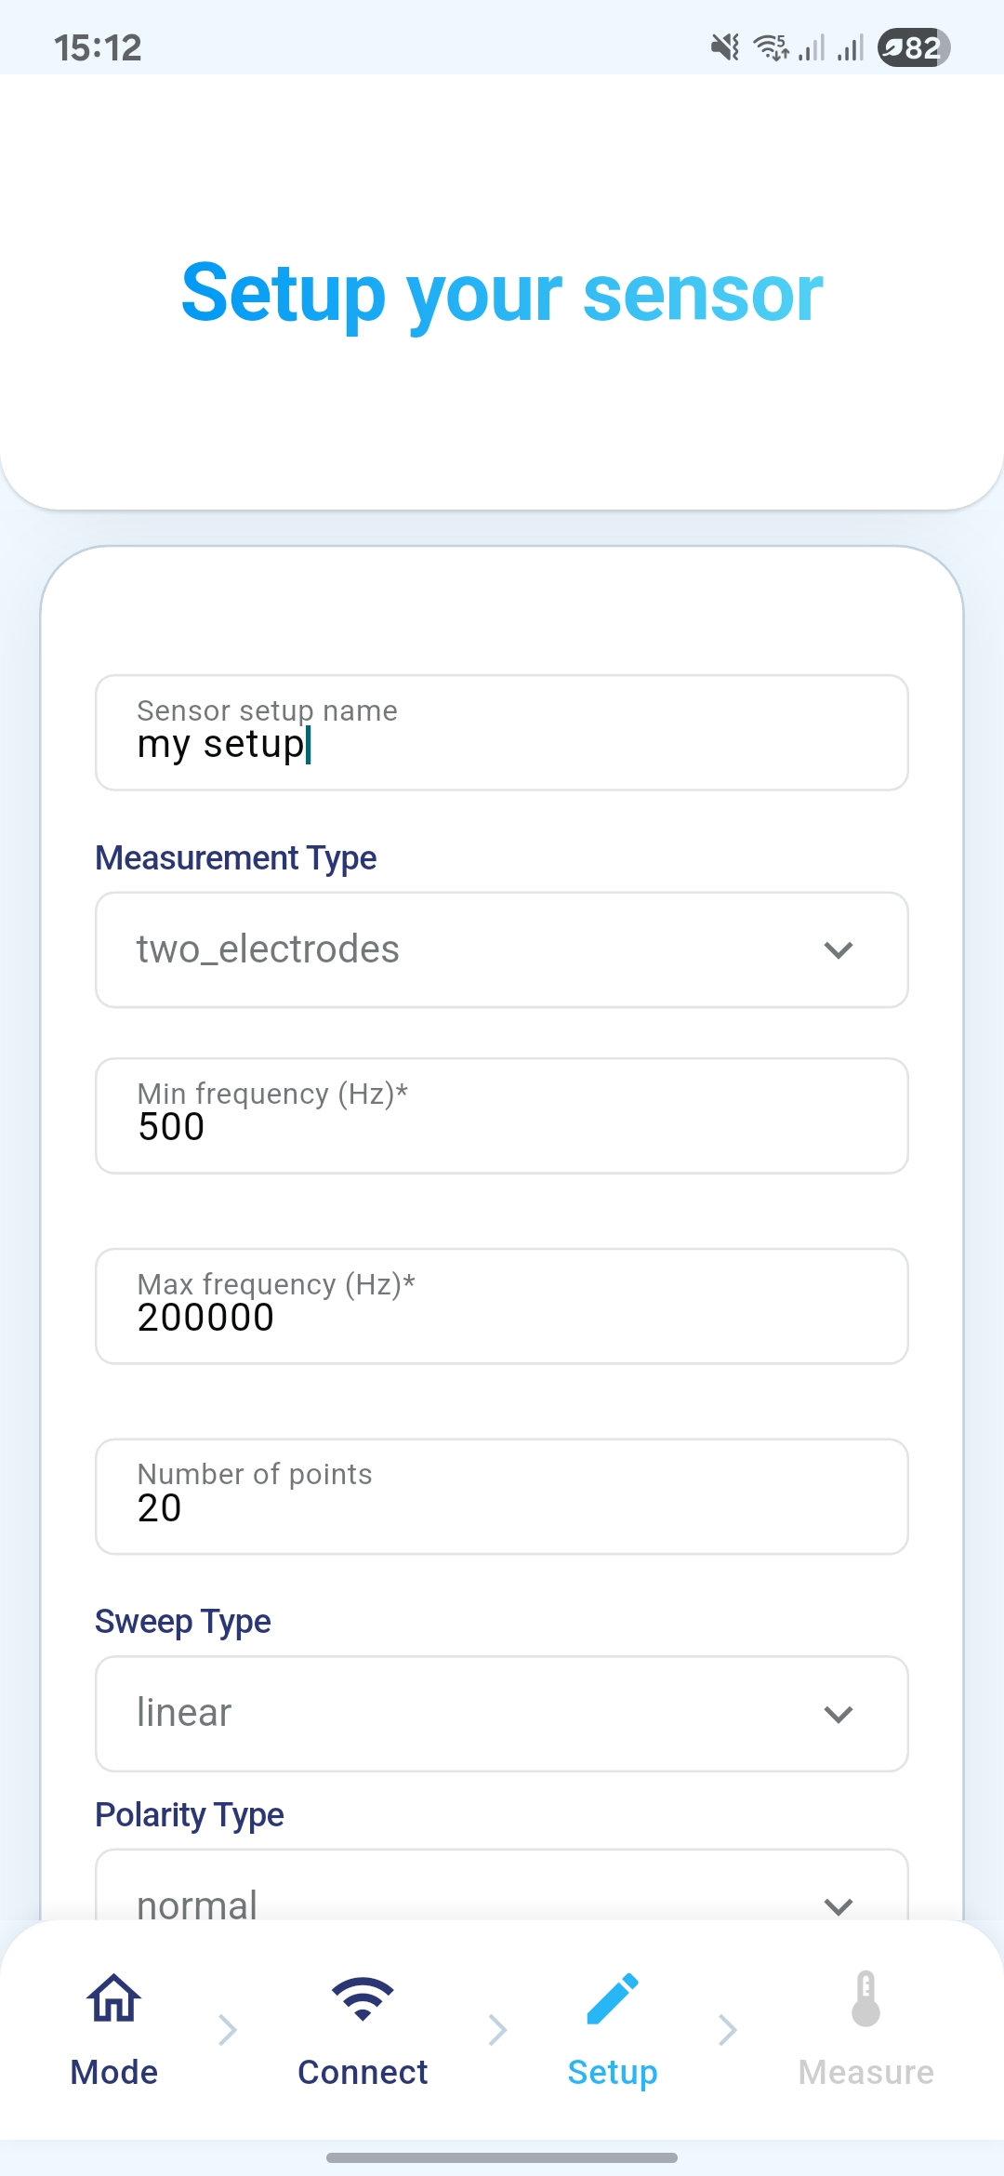
Task: Edit the Min frequency field
Action: coord(502,1116)
